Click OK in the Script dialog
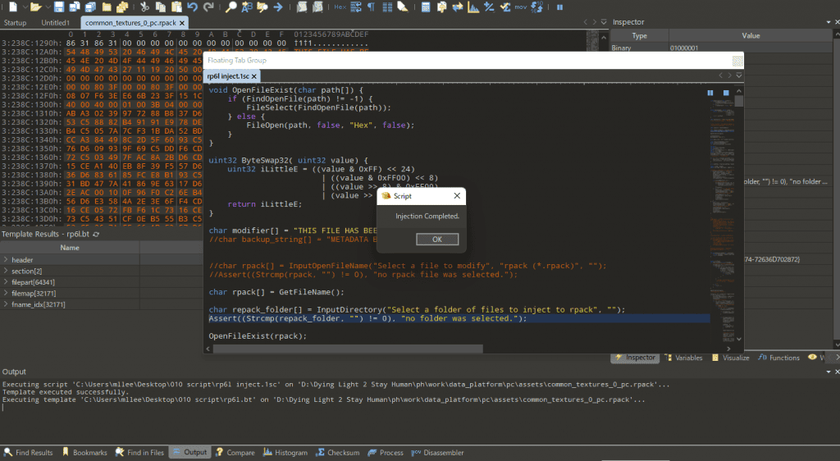This screenshot has width=840, height=461. coord(437,240)
